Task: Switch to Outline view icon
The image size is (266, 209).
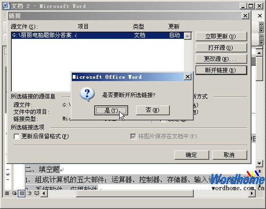Action: [30, 193]
